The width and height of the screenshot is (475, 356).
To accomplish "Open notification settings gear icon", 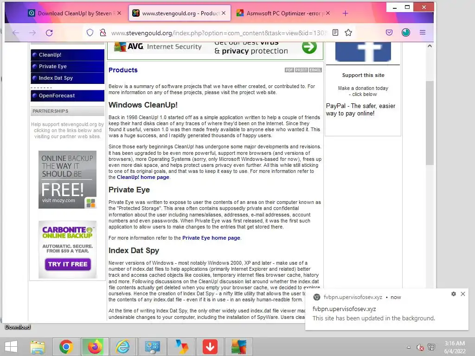I will [454, 294].
